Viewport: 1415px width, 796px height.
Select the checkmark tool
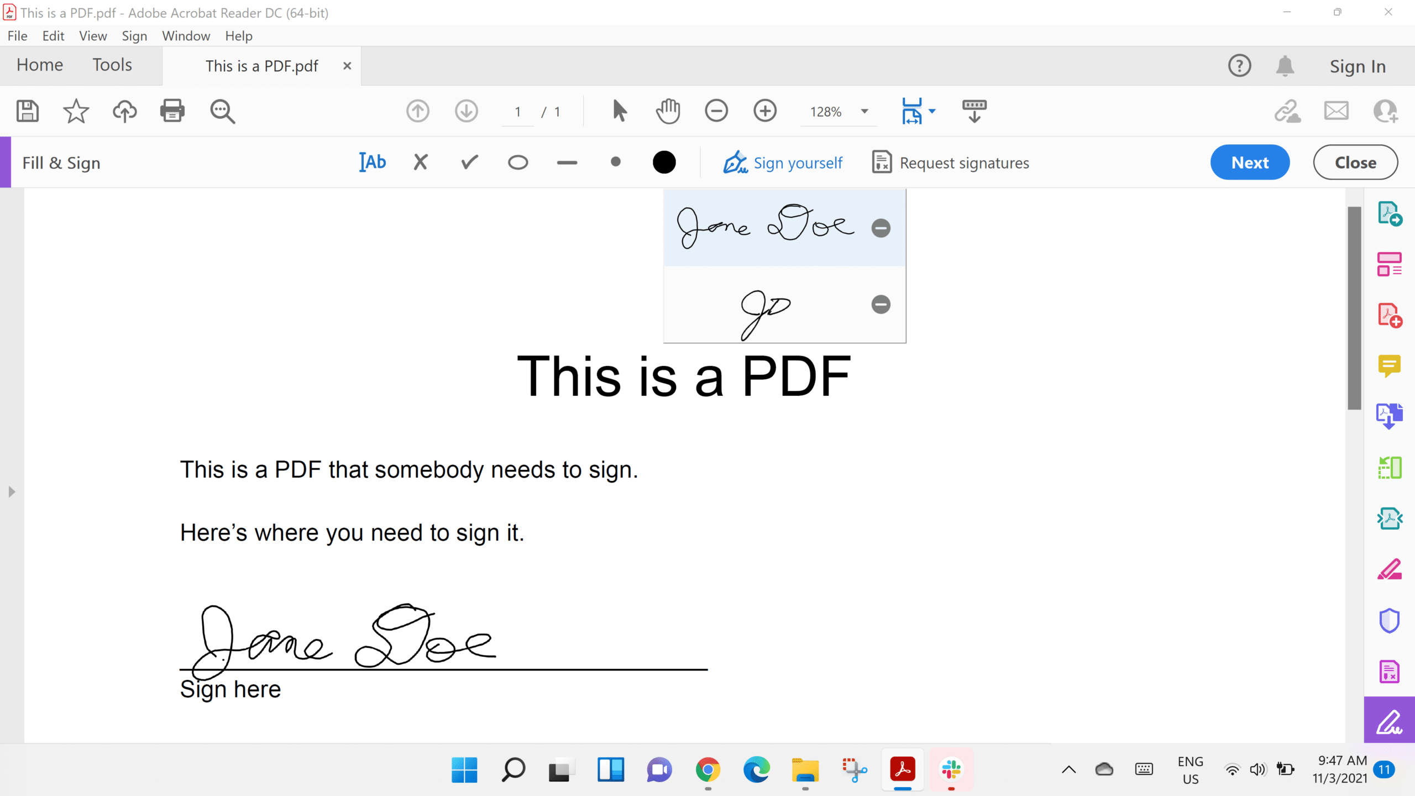click(469, 163)
